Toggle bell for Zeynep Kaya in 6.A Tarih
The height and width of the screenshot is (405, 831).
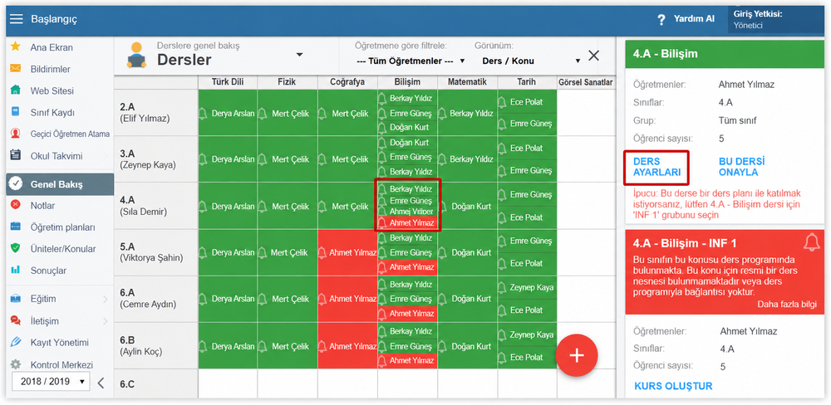point(501,287)
